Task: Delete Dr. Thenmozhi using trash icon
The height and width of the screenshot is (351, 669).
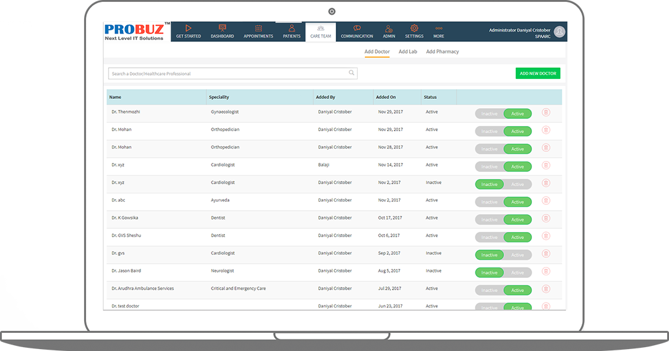Action: pos(546,112)
